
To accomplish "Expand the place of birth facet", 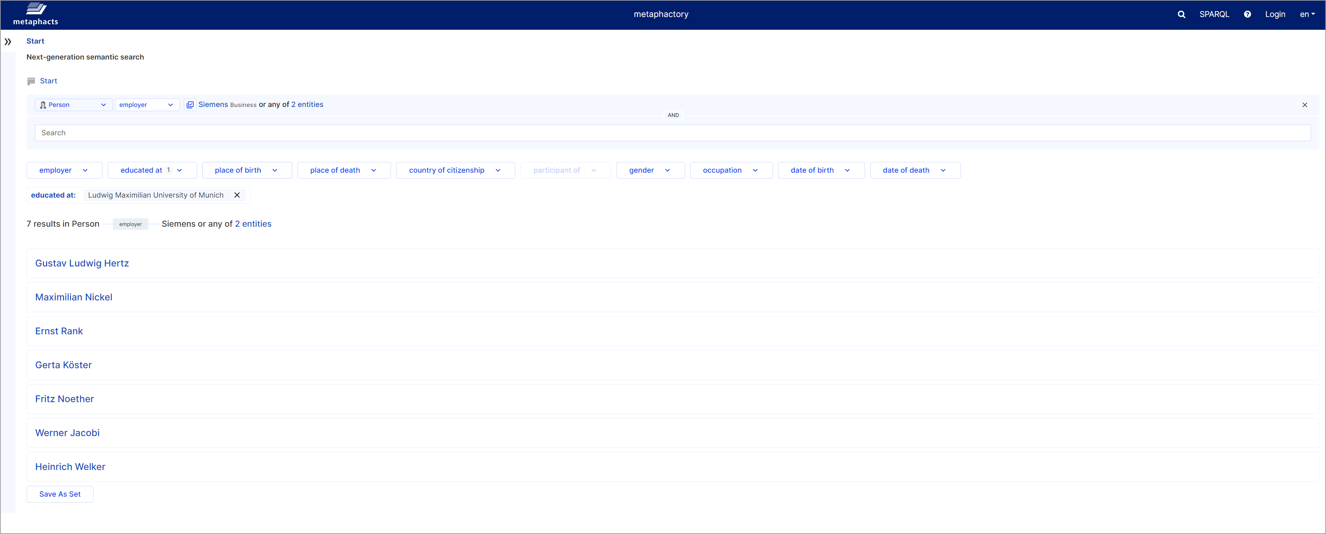I will point(247,170).
